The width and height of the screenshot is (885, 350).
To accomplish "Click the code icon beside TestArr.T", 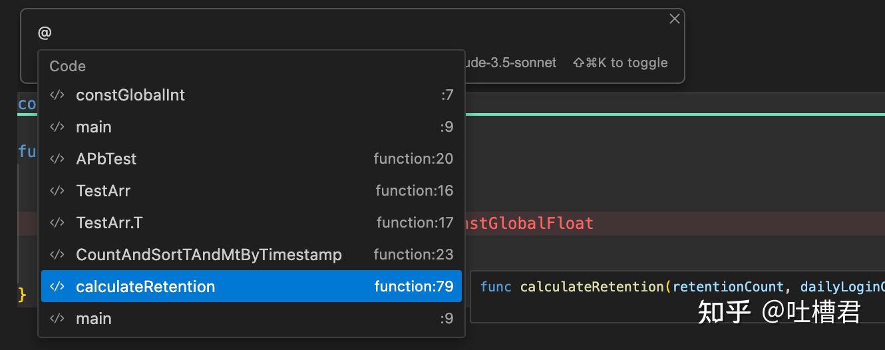I will (x=57, y=223).
